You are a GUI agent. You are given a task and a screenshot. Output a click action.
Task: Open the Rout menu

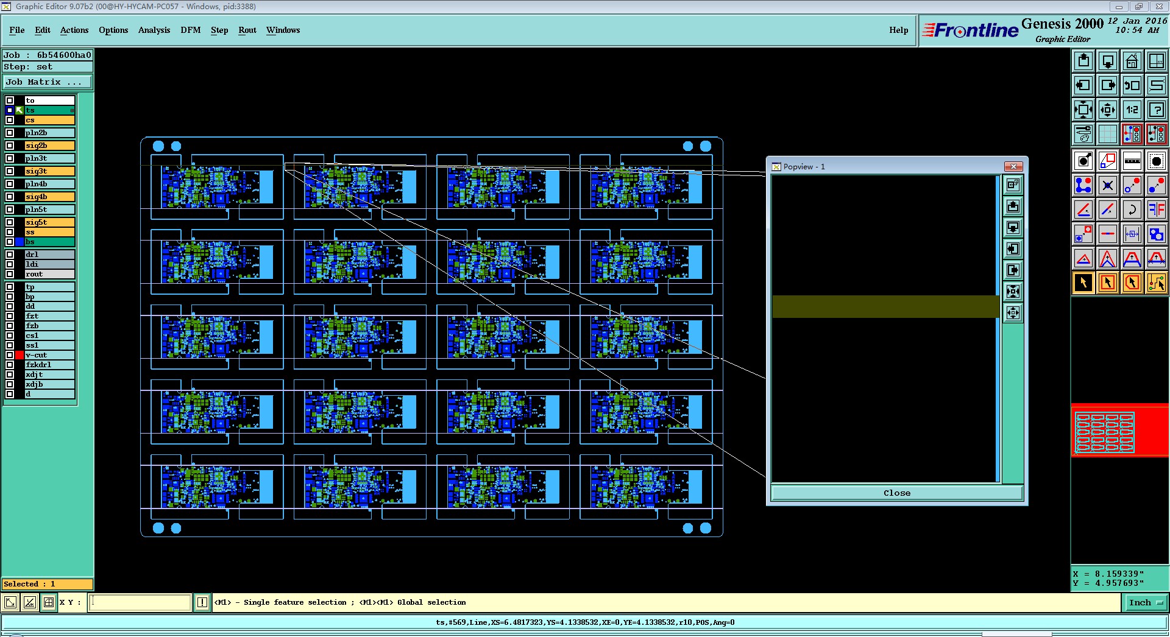[247, 30]
